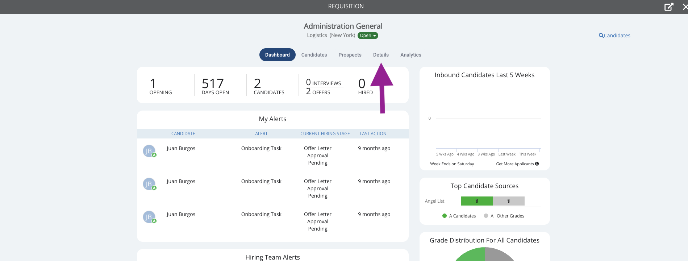688x261 pixels.
Task: Open third Juan Burgos avatar
Action: tap(149, 217)
